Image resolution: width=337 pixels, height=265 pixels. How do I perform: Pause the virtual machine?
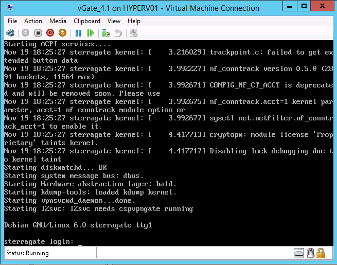point(78,33)
